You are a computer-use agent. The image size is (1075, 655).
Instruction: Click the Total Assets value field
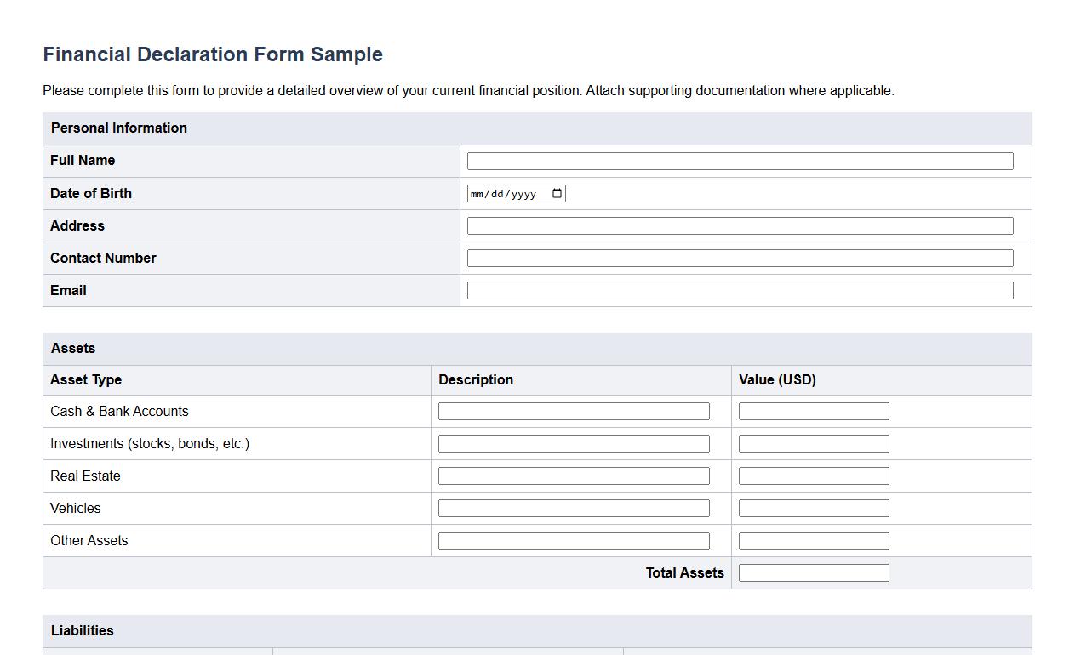[813, 572]
